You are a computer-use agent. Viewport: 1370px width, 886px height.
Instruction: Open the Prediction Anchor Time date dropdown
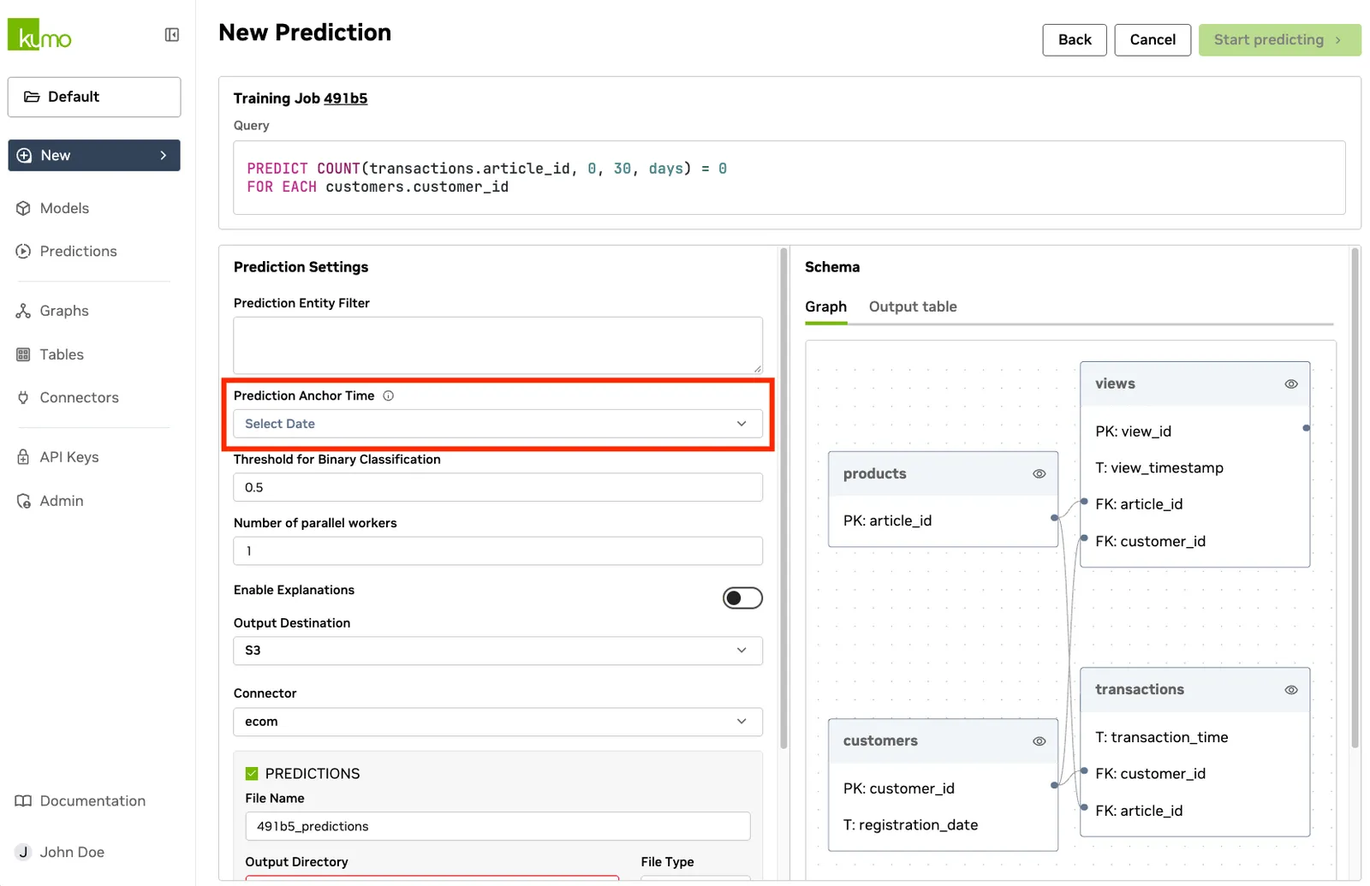click(497, 424)
